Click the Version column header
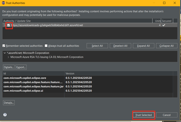This screenshot has width=181, height=122. tap(119, 74)
